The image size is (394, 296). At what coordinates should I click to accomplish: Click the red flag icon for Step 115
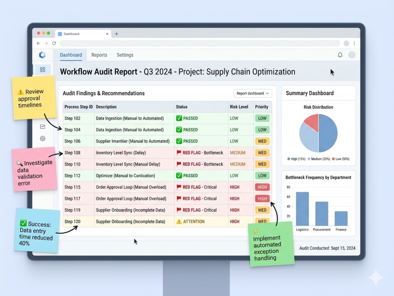pos(178,187)
